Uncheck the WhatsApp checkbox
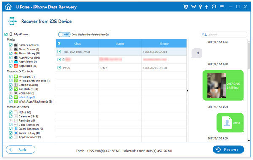Image resolution: width=253 pixels, height=160 pixels. point(11,97)
